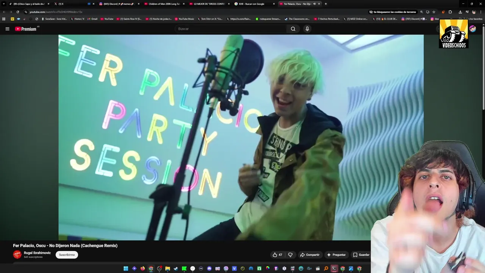Screen dimensions: 485x273
Task: Open the tab search dropdown arrow
Action: point(4,4)
